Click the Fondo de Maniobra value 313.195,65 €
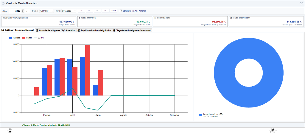305x134 pixels. click(294, 22)
